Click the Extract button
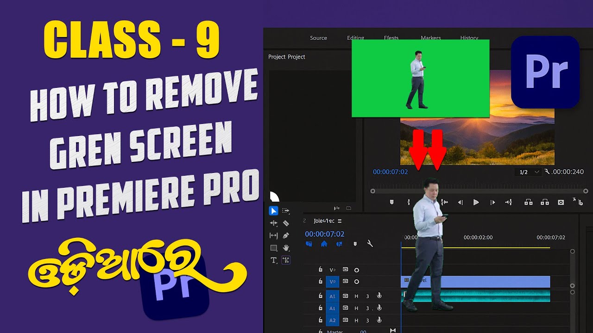Viewport: 593px width, 333px height. pyautogui.click(x=545, y=202)
